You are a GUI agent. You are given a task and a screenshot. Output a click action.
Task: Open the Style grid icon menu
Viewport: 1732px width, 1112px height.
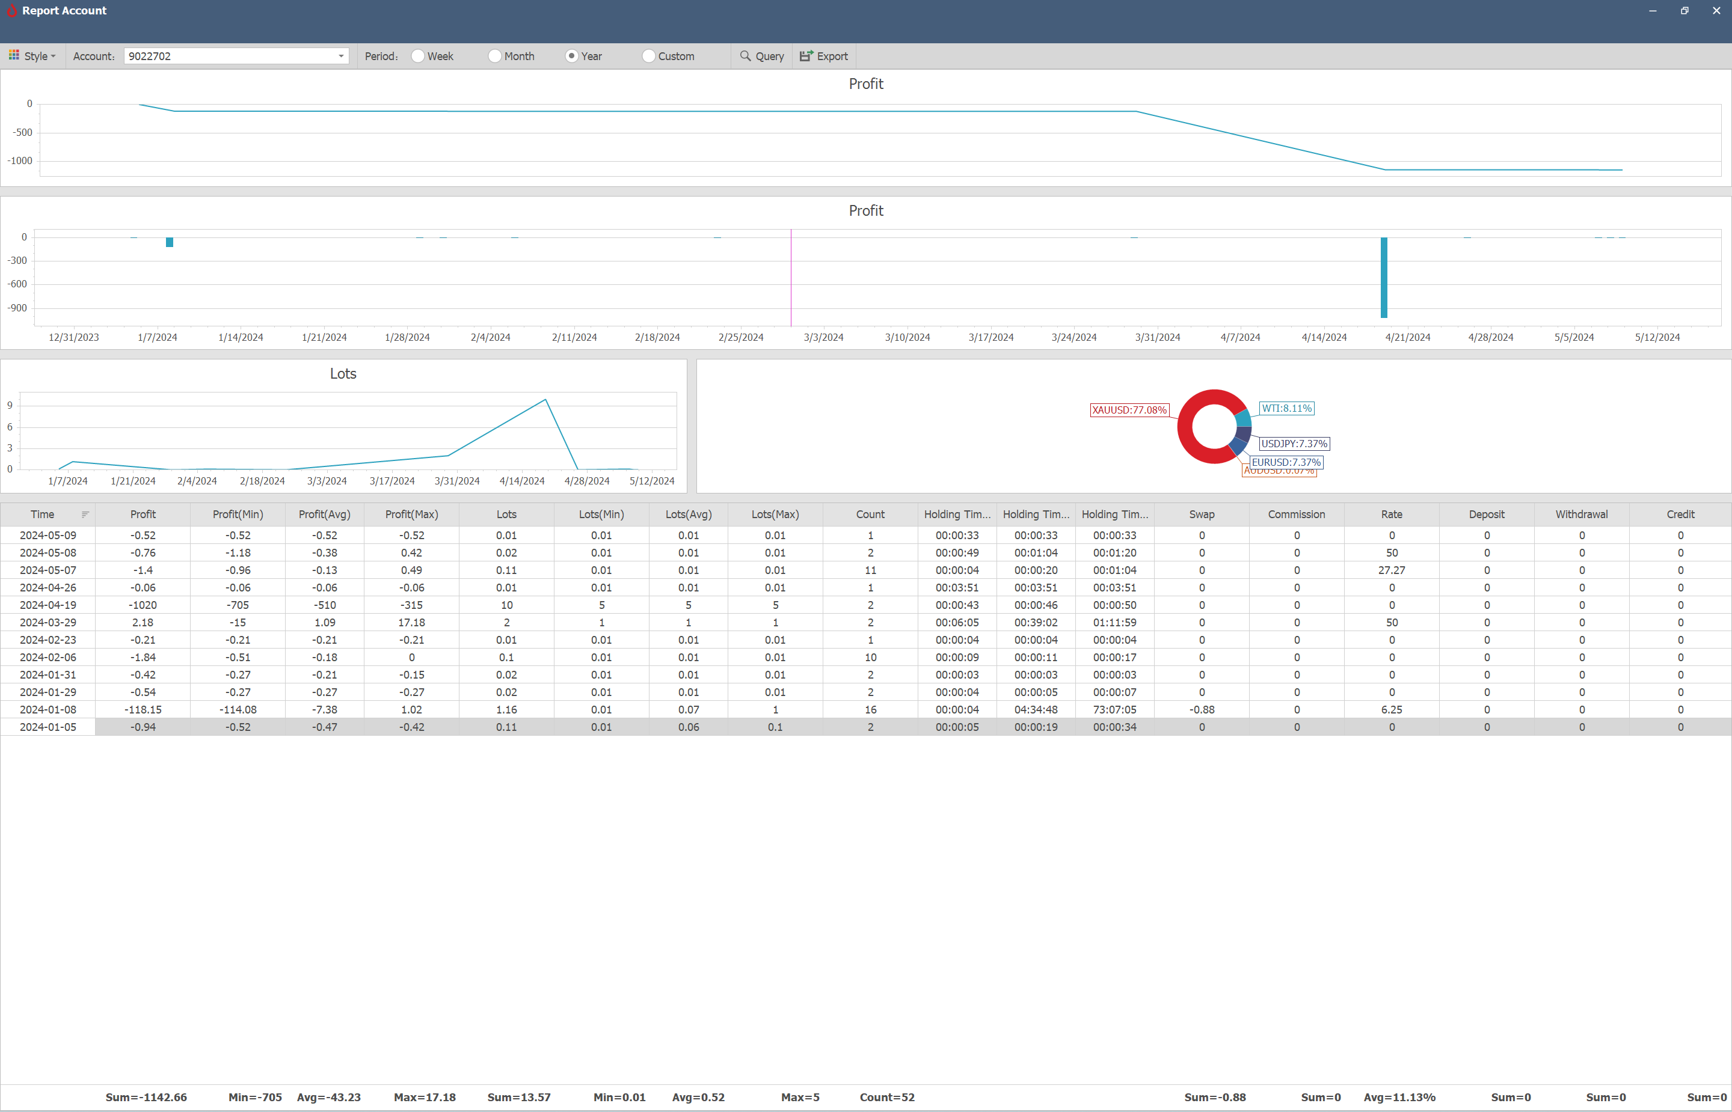14,55
